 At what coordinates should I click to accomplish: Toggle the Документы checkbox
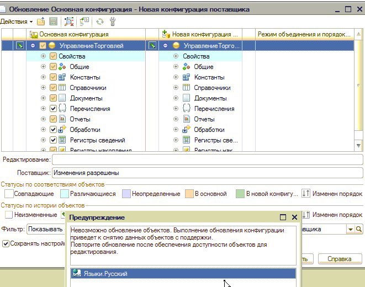pyautogui.click(x=53, y=98)
